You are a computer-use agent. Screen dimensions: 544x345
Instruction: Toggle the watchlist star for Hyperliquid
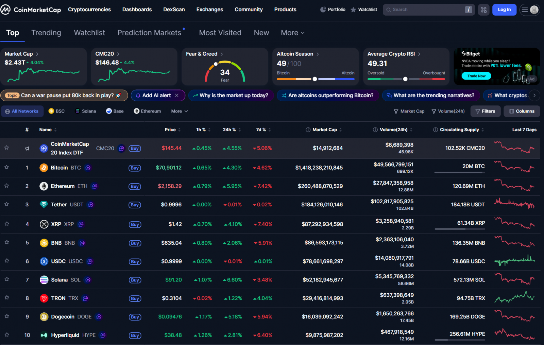(6, 334)
